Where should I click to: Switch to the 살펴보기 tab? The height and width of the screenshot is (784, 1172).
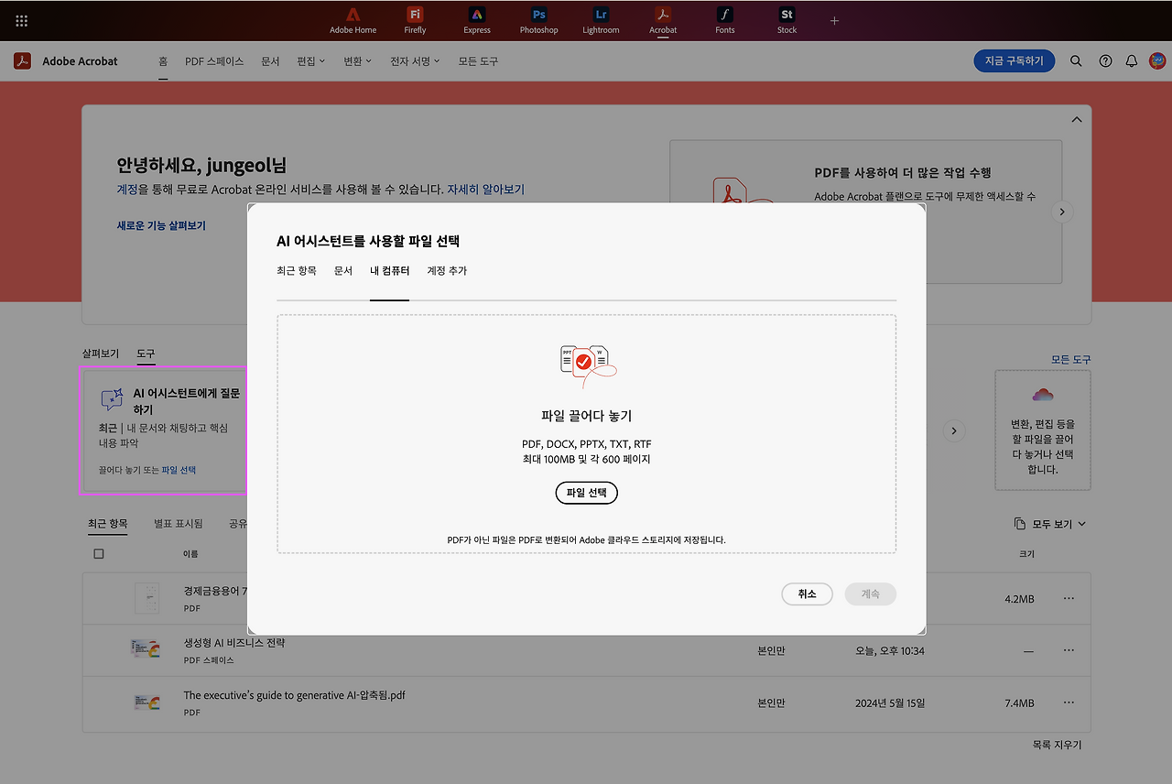(x=101, y=353)
